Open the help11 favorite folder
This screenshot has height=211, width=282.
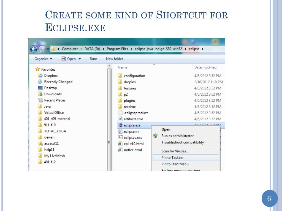coord(49,150)
